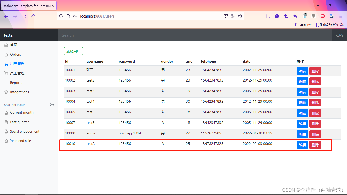This screenshot has height=195, width=347.
Task: Click the username cell 张三
Action: 90,70
